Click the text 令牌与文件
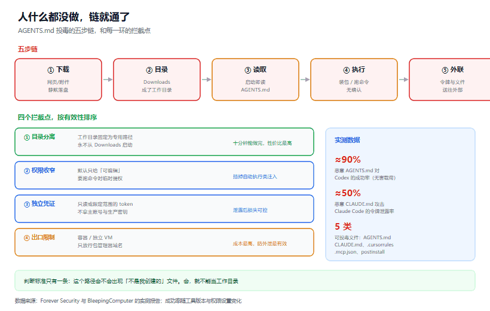This screenshot has height=311, width=490. tap(452, 82)
